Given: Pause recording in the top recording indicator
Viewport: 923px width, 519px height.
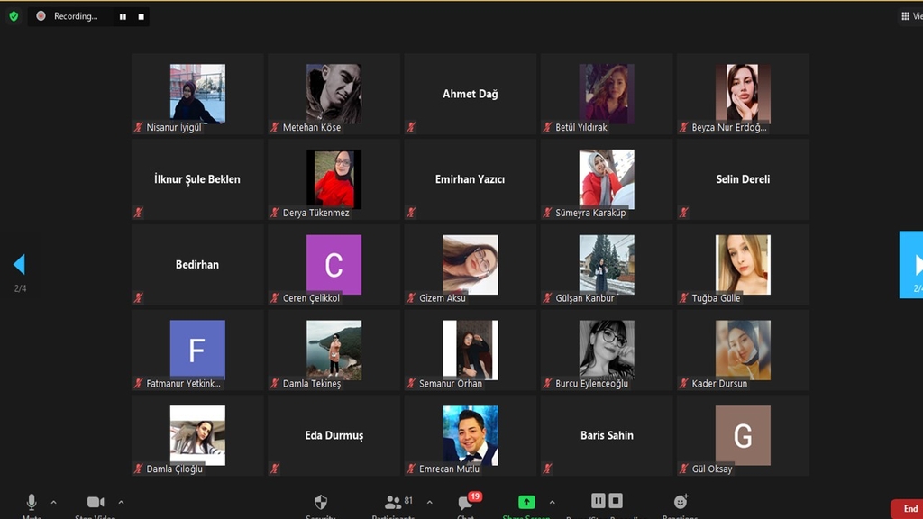Looking at the screenshot, I should (123, 16).
